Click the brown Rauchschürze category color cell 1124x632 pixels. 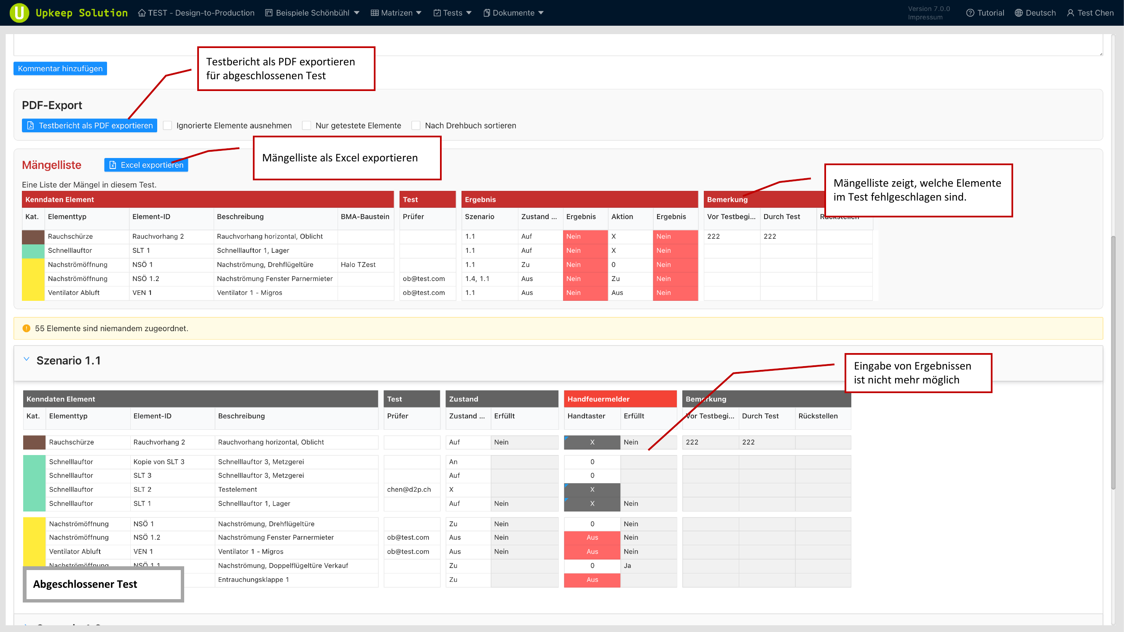click(x=33, y=236)
